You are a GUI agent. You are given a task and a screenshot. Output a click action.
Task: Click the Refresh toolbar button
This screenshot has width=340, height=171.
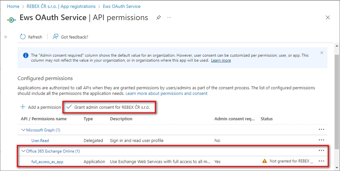[x=31, y=37]
